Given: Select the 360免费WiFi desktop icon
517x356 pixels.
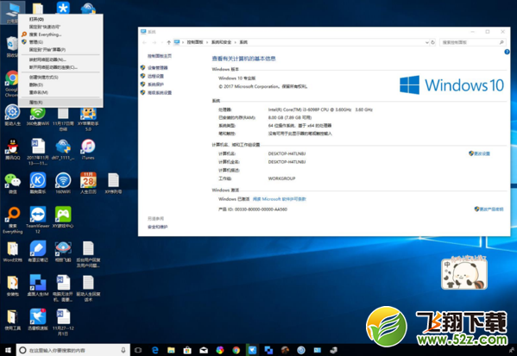Looking at the screenshot, I should pos(38,116).
